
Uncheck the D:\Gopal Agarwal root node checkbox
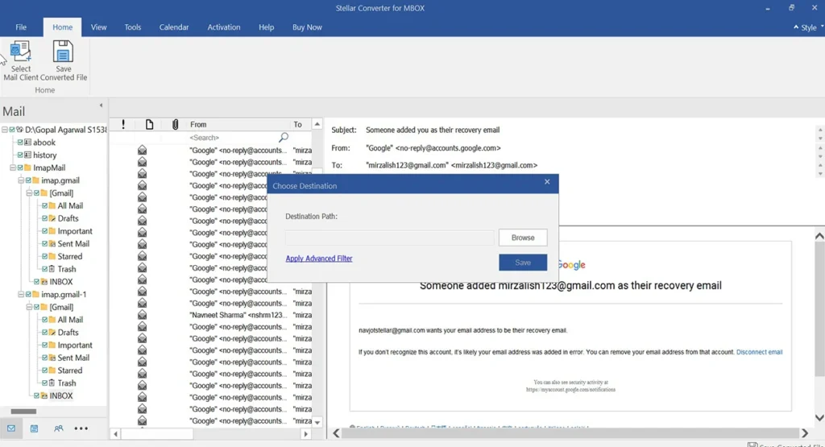(11, 130)
